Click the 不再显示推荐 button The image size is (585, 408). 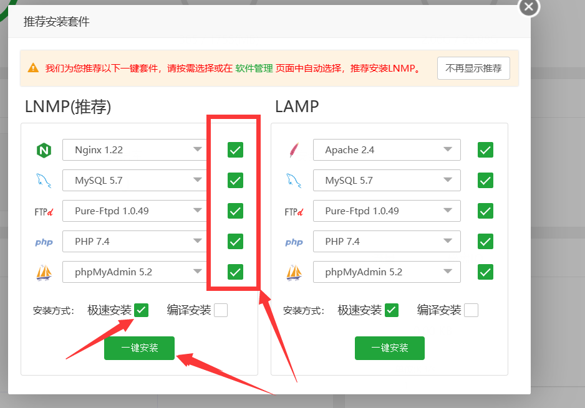pyautogui.click(x=473, y=68)
